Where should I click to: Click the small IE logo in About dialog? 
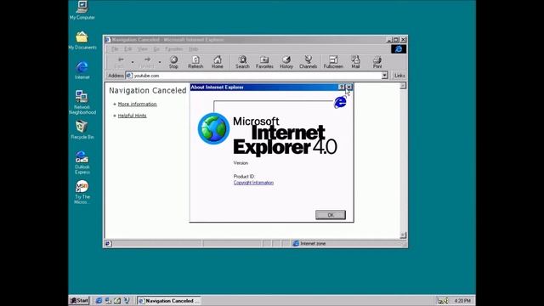click(340, 102)
